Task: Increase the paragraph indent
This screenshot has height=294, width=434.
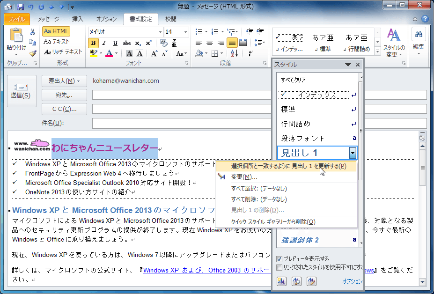Action: (x=260, y=31)
